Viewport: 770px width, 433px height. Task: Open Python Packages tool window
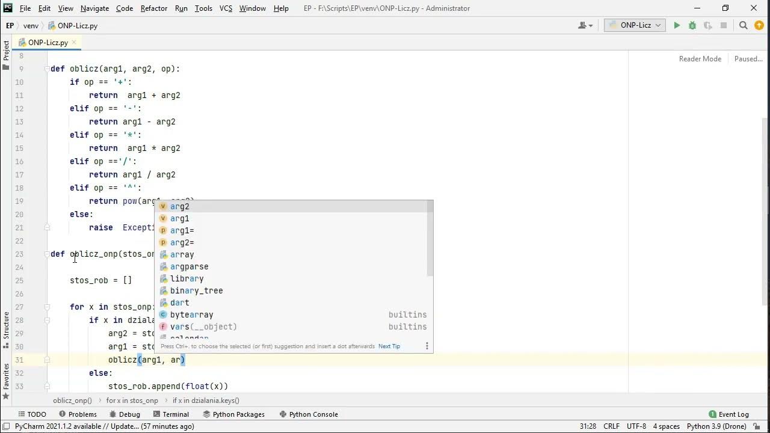pyautogui.click(x=234, y=414)
